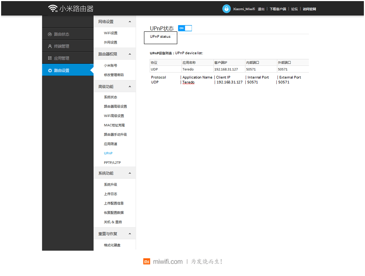This screenshot has width=365, height=276.
Task: Select the UPnP submenu item
Action: (108, 153)
